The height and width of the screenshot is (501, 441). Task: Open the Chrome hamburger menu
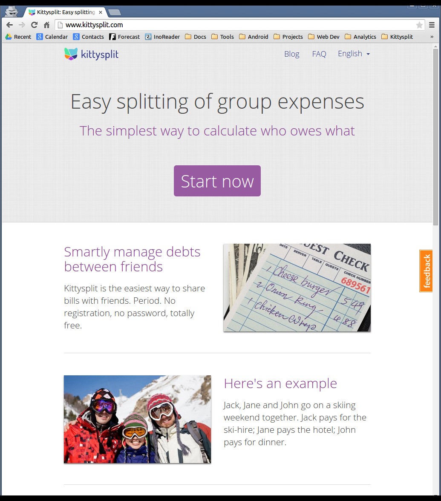432,25
